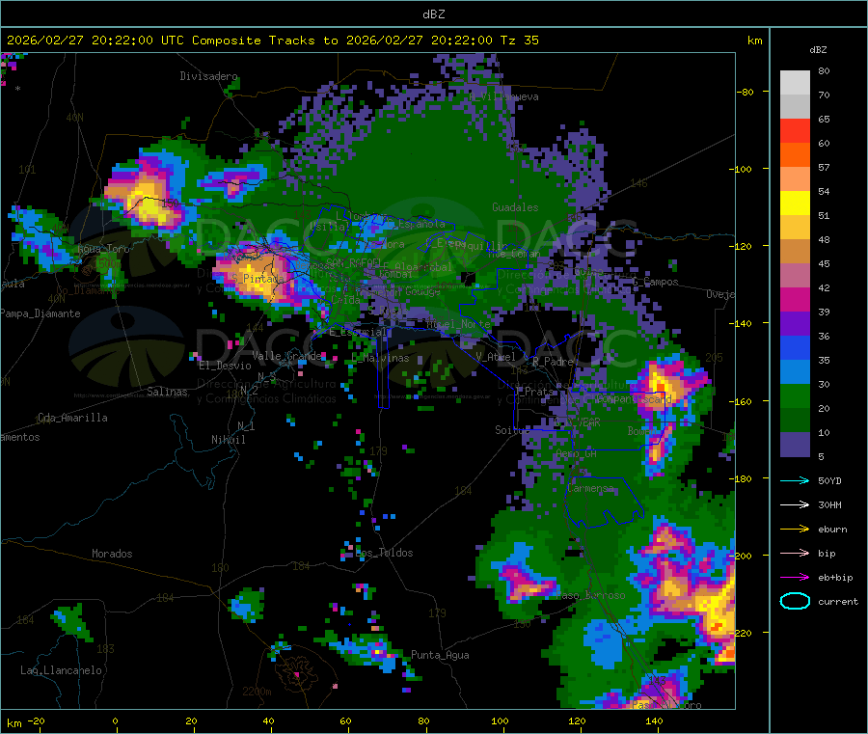Click the Valle_Grande place label

[286, 356]
